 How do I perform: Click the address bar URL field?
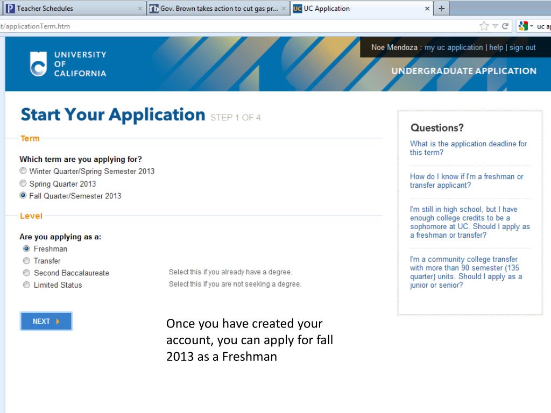coord(239,26)
